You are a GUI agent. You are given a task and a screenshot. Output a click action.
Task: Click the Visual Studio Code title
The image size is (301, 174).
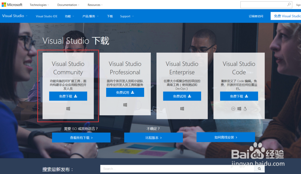pyautogui.click(x=239, y=68)
